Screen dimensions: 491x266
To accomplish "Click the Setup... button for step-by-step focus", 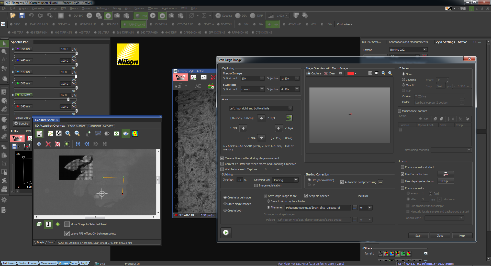I will click(445, 181).
